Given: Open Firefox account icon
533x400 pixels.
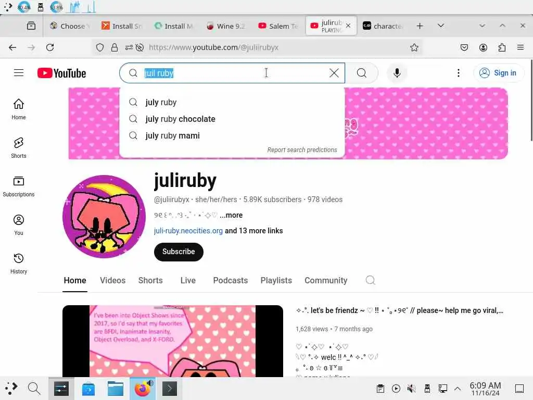Looking at the screenshot, I should [483, 47].
